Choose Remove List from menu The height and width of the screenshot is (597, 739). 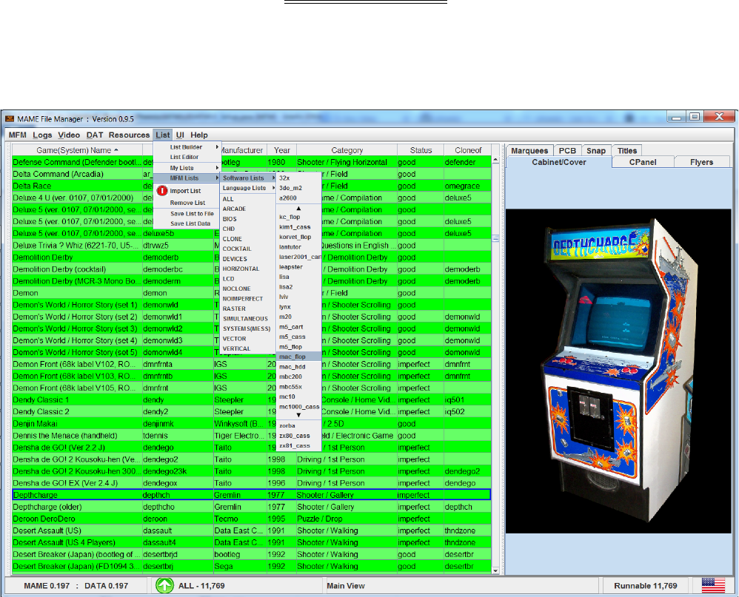[187, 203]
